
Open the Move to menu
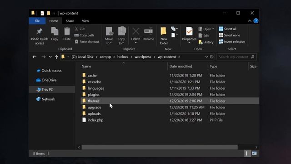[109, 36]
